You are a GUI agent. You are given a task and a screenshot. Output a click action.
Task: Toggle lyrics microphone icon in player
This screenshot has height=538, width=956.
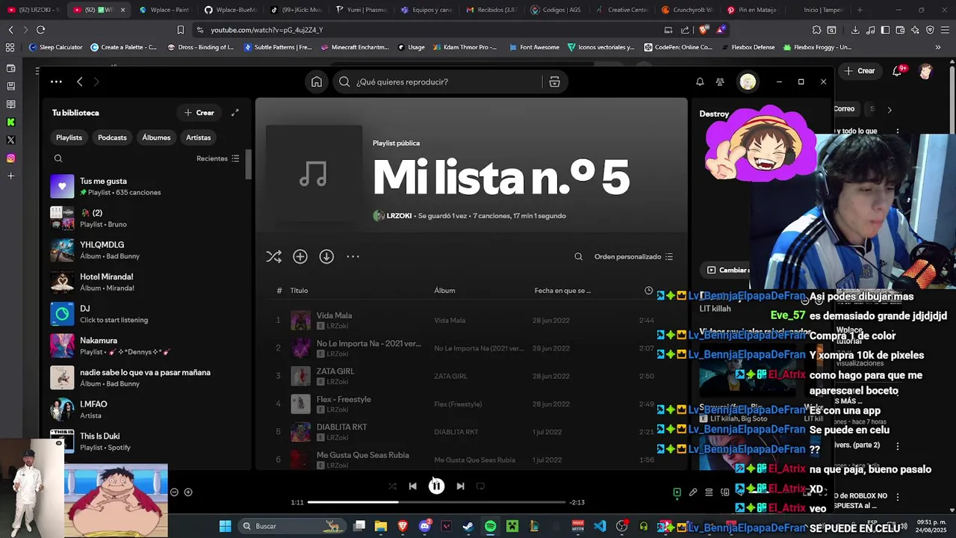[693, 492]
